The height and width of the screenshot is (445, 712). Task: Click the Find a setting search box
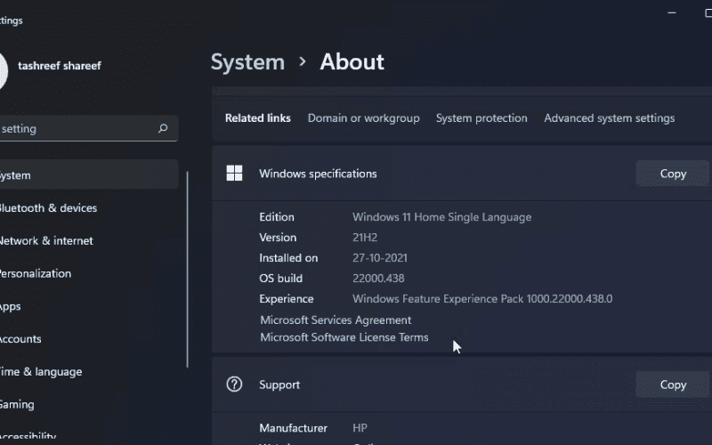pyautogui.click(x=89, y=128)
